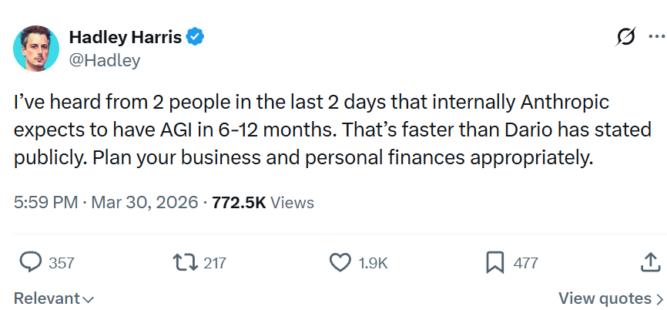Click the 1.9K likes count

373,263
